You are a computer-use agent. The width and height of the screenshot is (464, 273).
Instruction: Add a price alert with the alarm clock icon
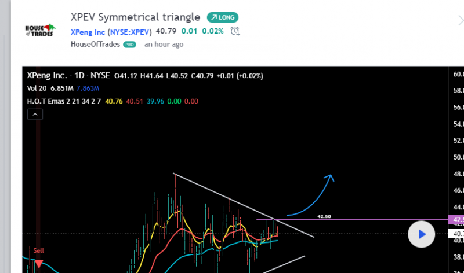235,31
